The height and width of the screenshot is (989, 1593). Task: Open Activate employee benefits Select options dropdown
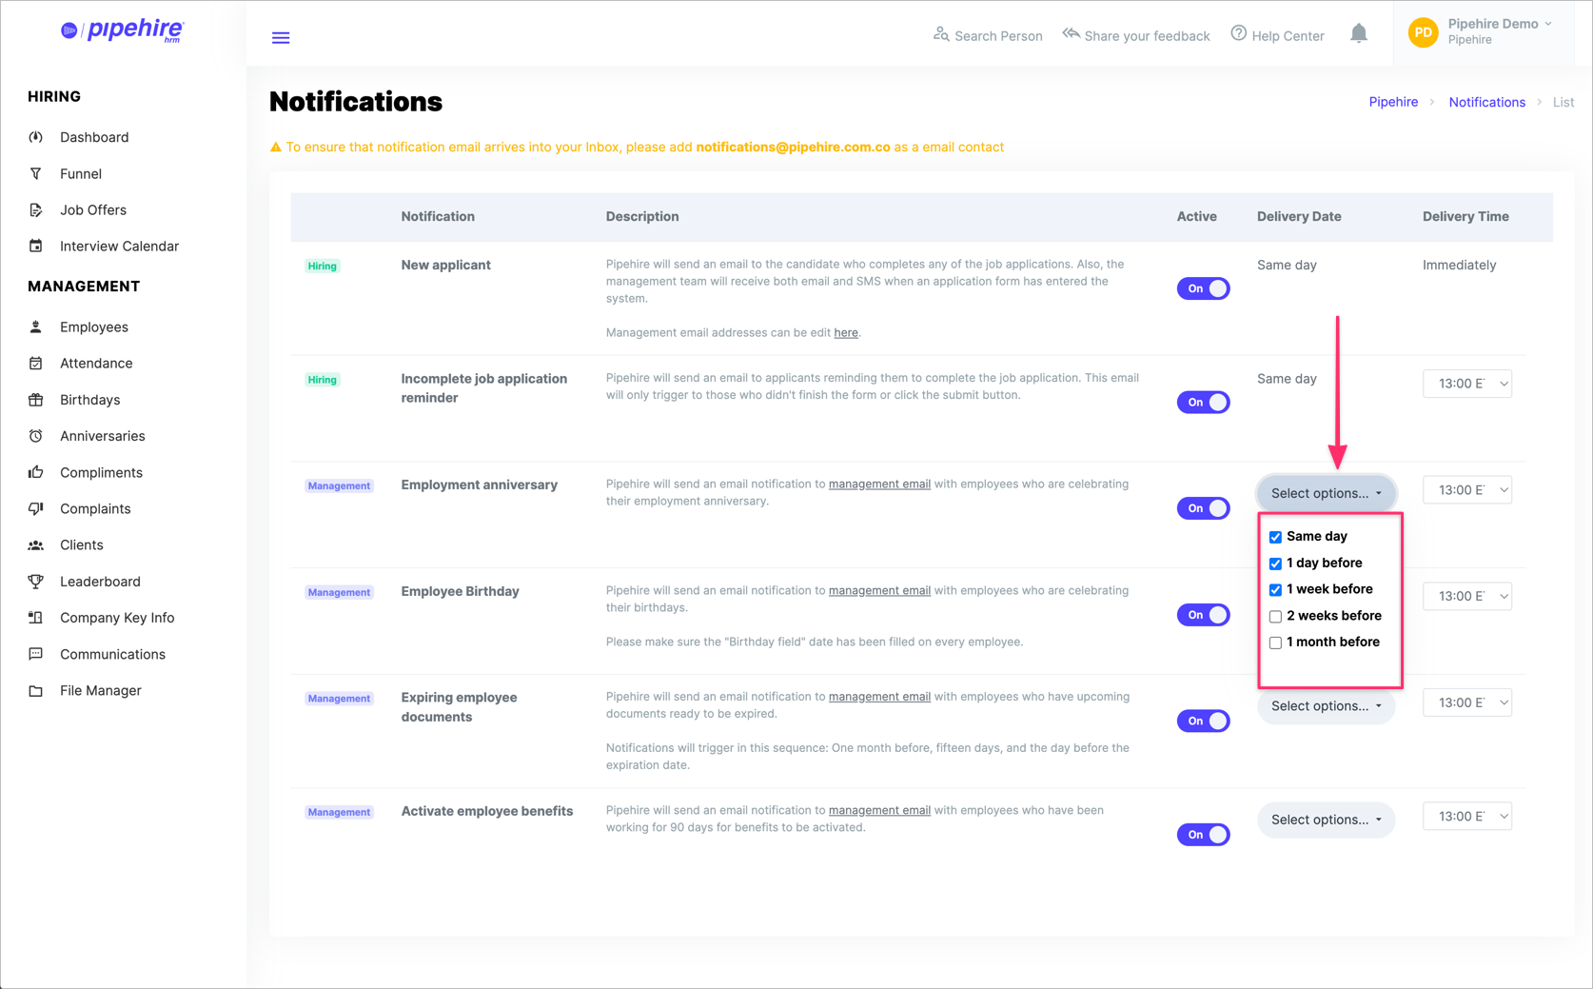pyautogui.click(x=1327, y=820)
